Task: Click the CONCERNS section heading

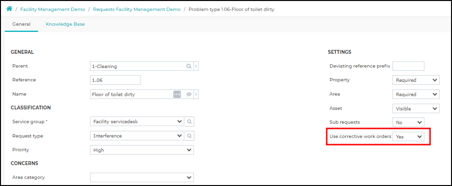Action: click(x=24, y=163)
